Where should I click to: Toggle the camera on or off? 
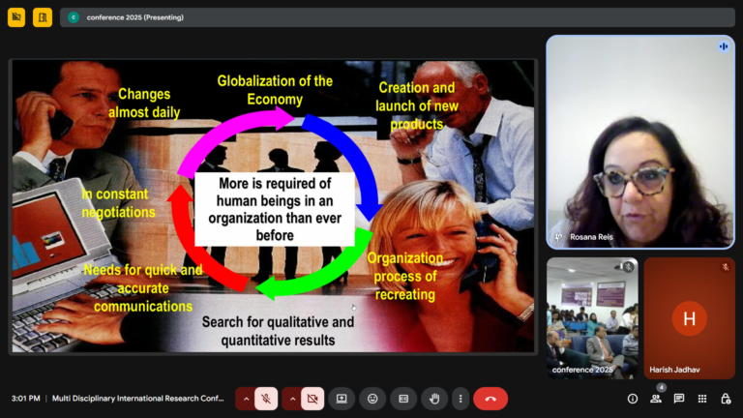(312, 399)
